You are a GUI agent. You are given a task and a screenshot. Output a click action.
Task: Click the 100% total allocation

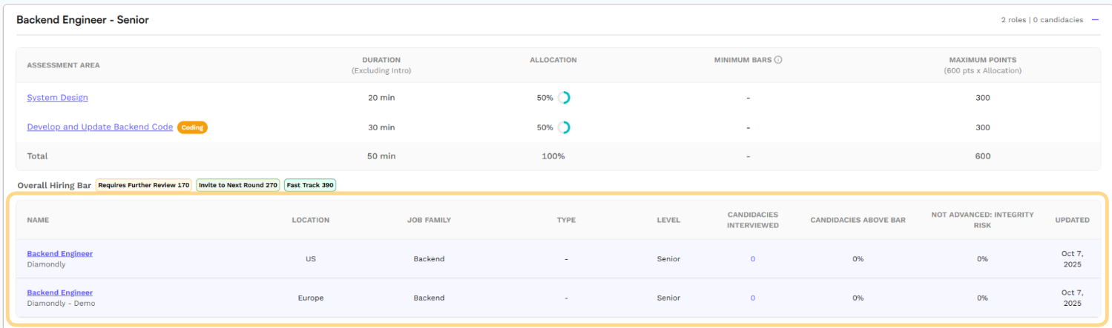coord(553,156)
